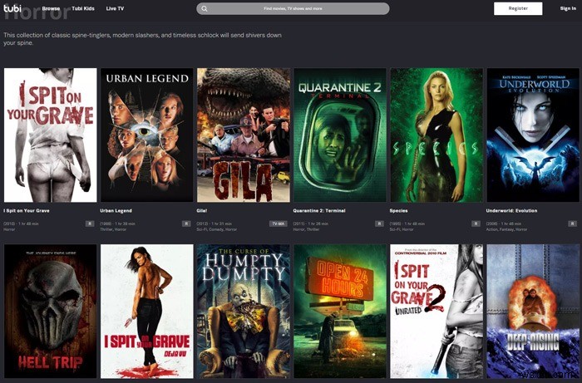Click the 'I Spit on Your Grave' title link
Viewport: 582px width, 383px height.
pos(27,210)
